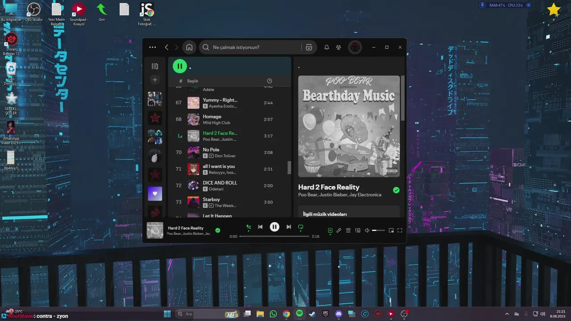Screen dimensions: 571x321
Task: Open Windows Start menu
Action: pos(167,314)
